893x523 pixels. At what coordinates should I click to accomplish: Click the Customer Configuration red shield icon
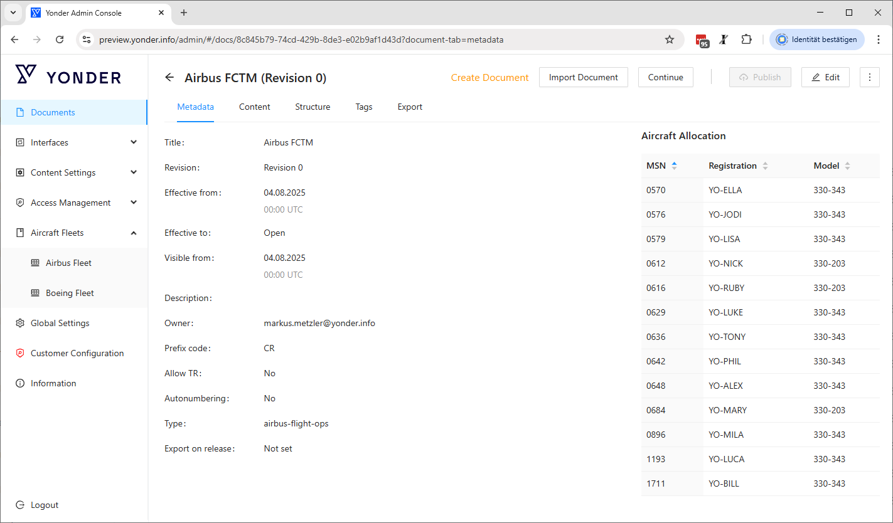[x=19, y=353]
